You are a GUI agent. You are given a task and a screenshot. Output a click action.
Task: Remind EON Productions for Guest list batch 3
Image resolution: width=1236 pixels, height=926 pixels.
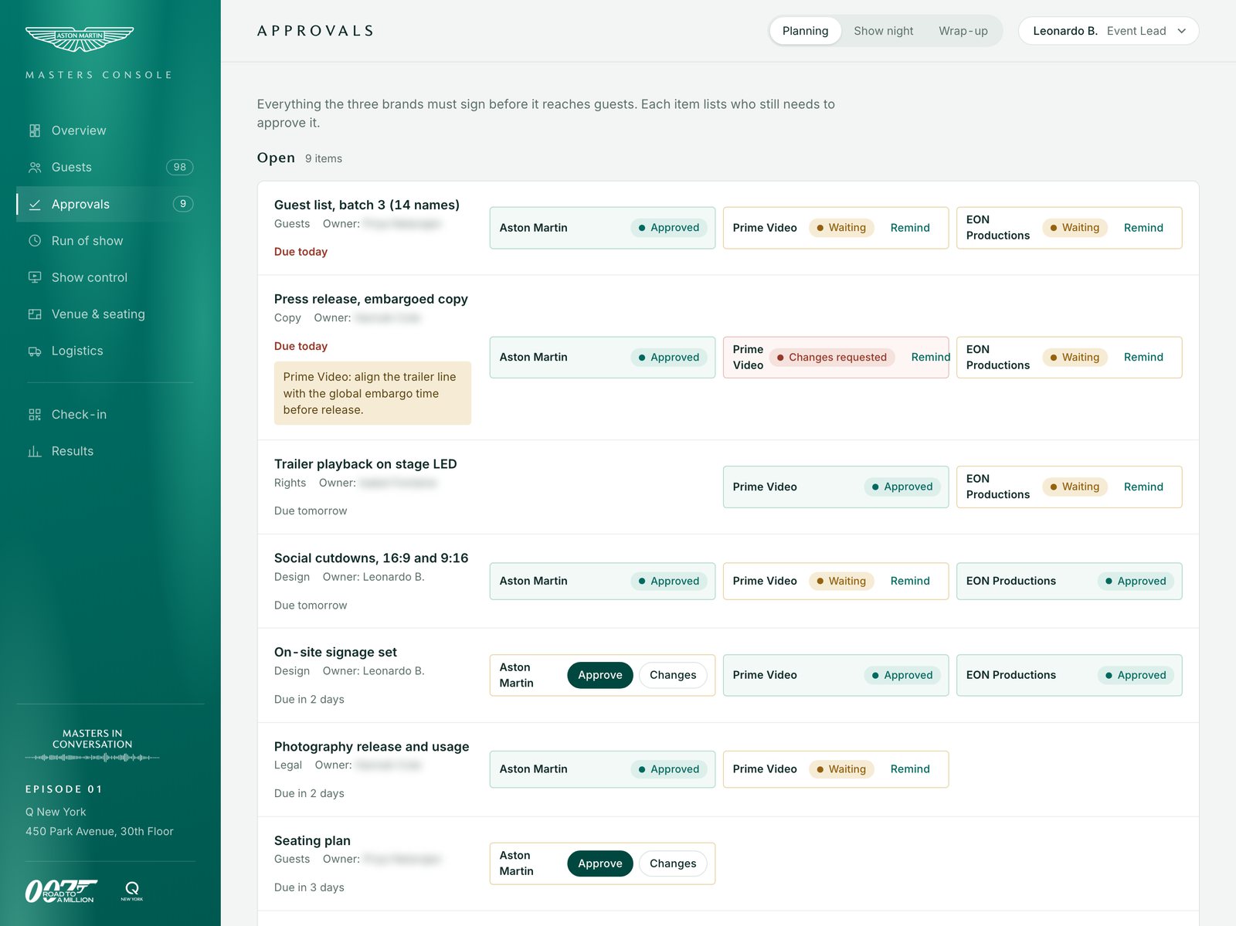(x=1143, y=228)
